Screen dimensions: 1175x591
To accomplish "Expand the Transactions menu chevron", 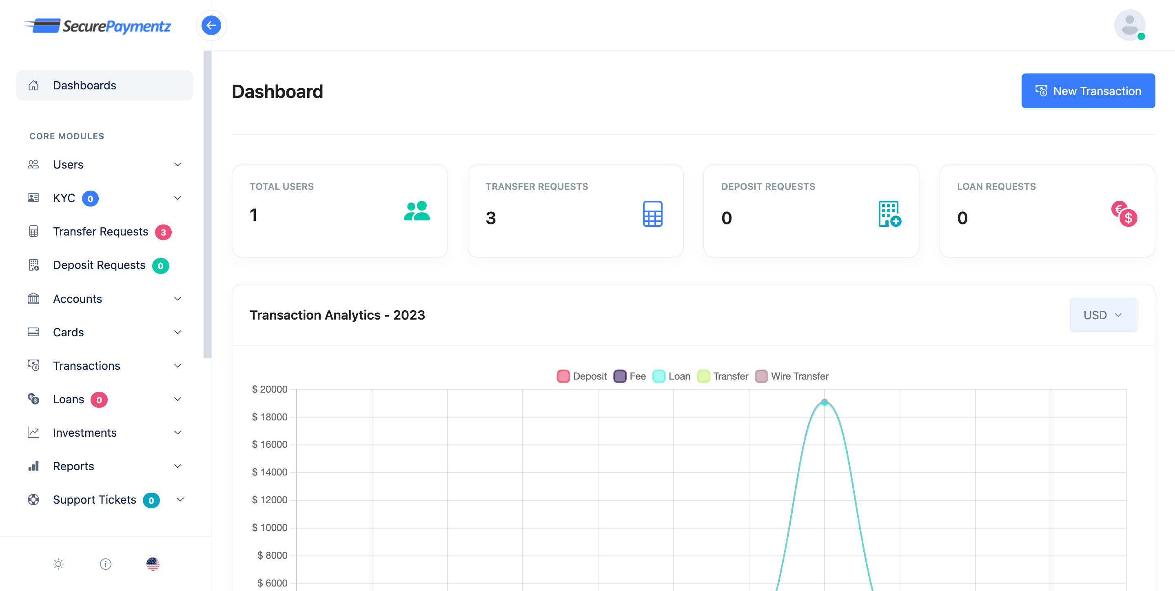I will tap(178, 366).
